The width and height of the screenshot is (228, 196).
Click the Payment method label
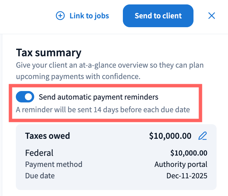click(54, 164)
